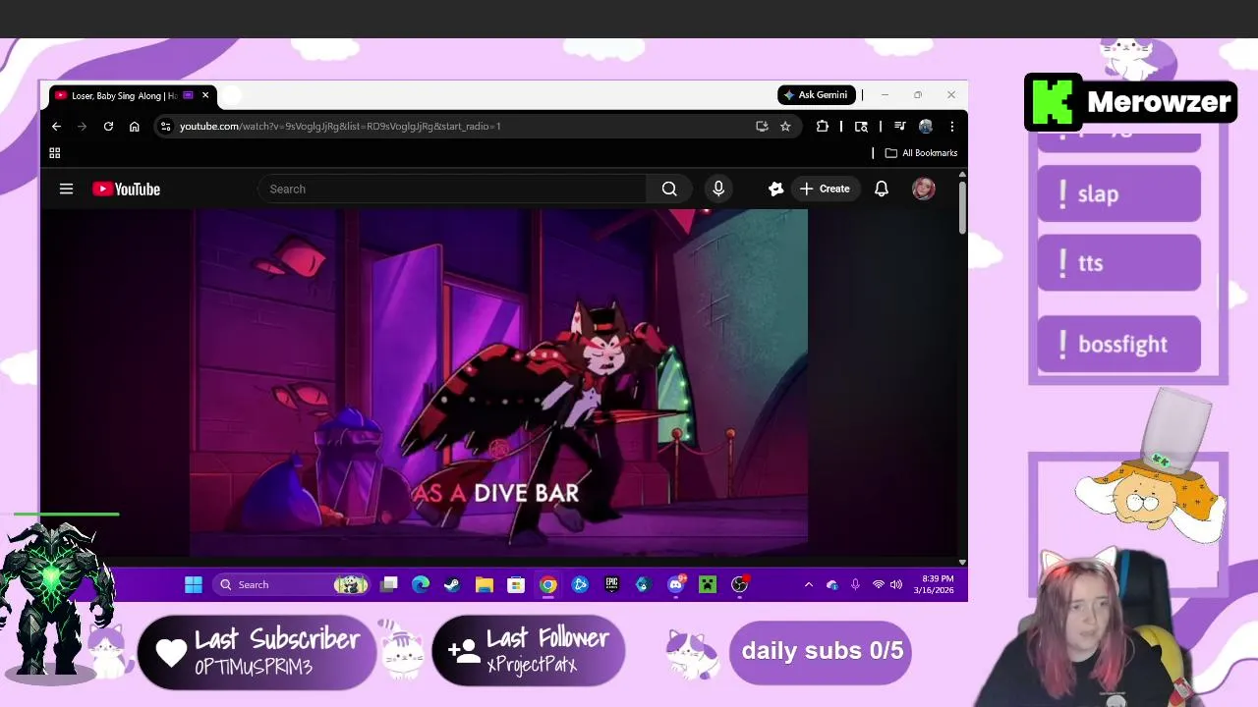Focus the YouTube search box
The image size is (1258, 707).
click(452, 189)
